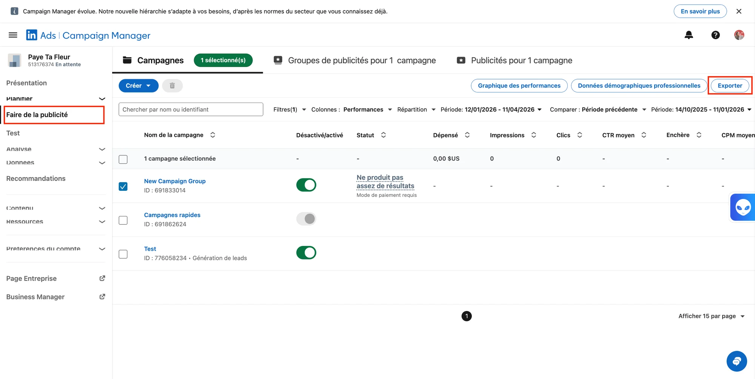Open Business Manager in the sidebar
Viewport: 755px width, 379px height.
coord(35,297)
